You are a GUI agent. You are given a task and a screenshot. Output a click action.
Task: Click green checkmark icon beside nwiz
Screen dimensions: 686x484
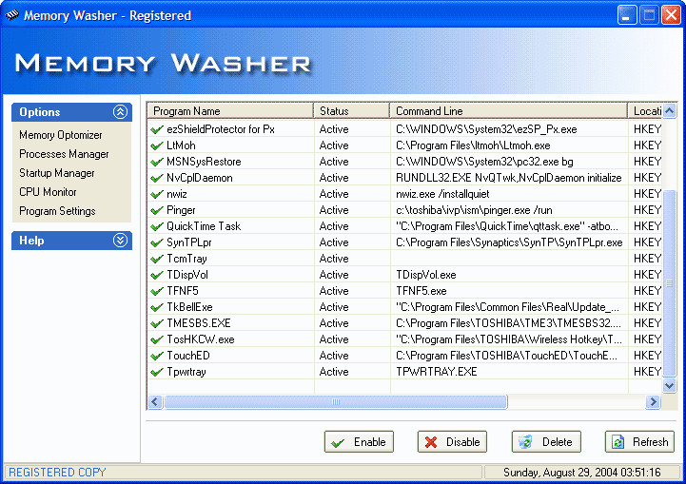(x=157, y=195)
